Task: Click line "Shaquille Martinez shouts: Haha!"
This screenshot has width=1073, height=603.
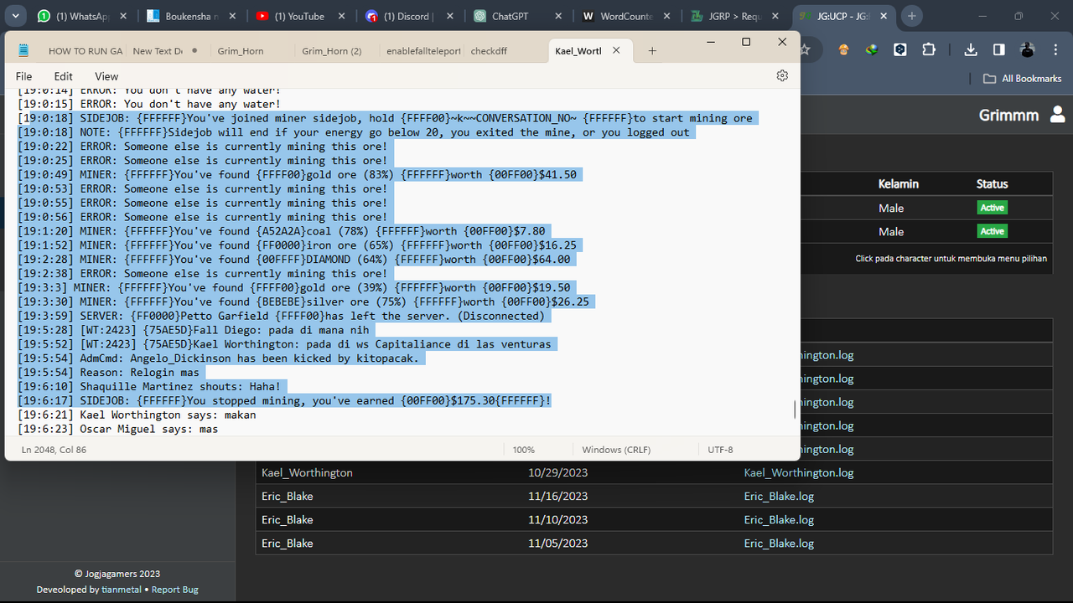Action: tap(149, 386)
